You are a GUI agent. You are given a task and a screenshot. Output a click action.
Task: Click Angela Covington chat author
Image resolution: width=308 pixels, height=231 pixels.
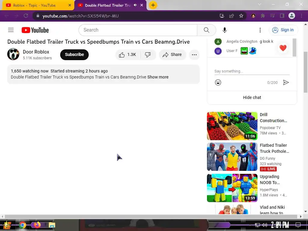tap(242, 42)
